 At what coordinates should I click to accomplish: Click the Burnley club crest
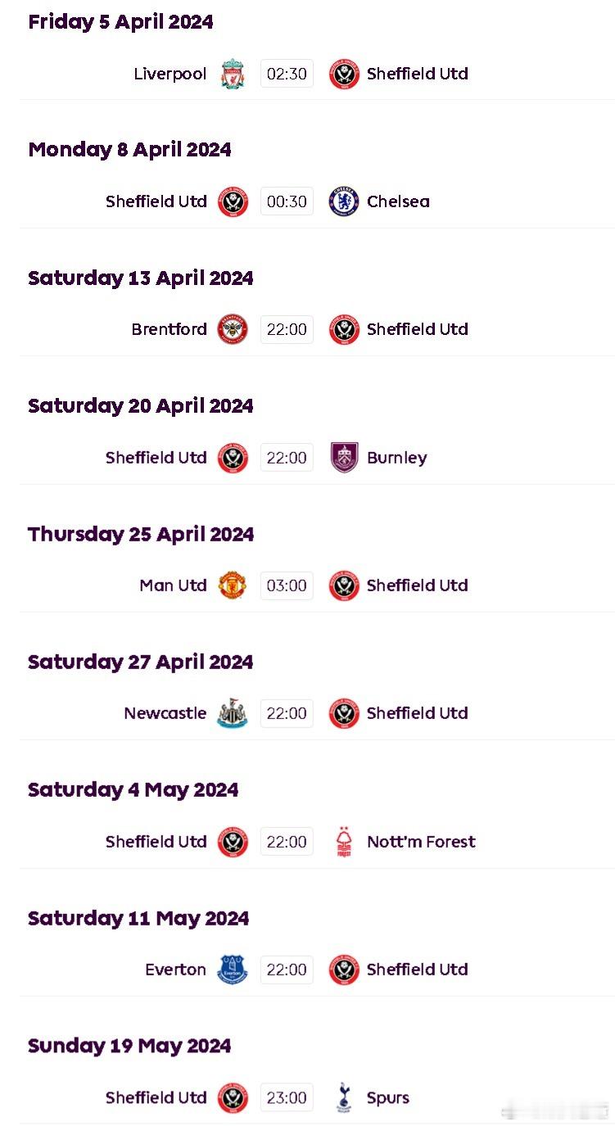(x=344, y=458)
